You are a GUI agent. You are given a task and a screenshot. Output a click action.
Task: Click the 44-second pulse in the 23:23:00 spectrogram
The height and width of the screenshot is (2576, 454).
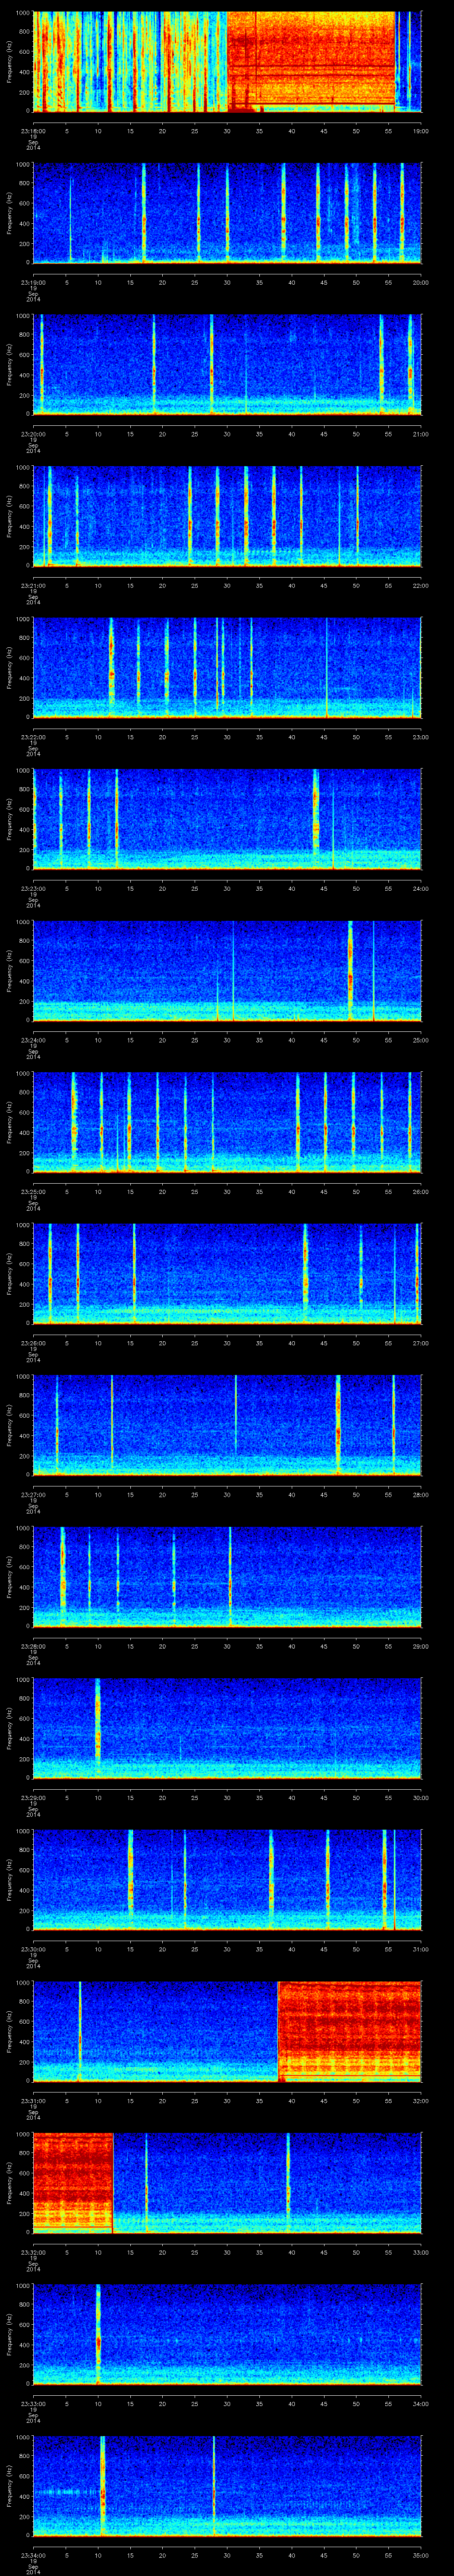315,818
